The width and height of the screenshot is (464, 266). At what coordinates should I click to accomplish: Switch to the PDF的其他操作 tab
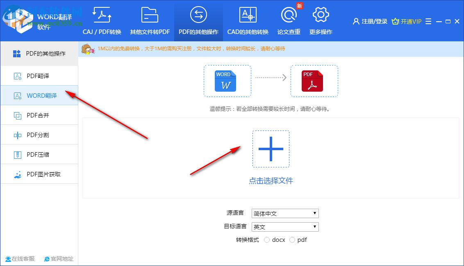(198, 20)
